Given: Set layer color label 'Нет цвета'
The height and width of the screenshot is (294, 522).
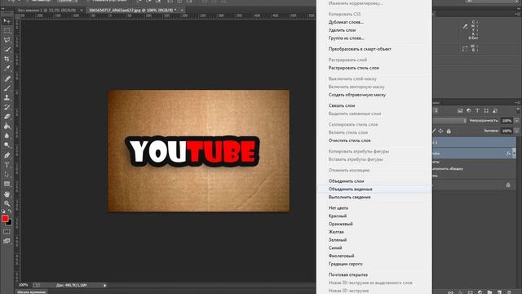Looking at the screenshot, I should (338, 208).
